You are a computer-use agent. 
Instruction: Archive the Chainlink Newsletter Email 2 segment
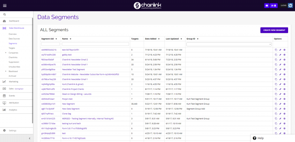(284, 60)
